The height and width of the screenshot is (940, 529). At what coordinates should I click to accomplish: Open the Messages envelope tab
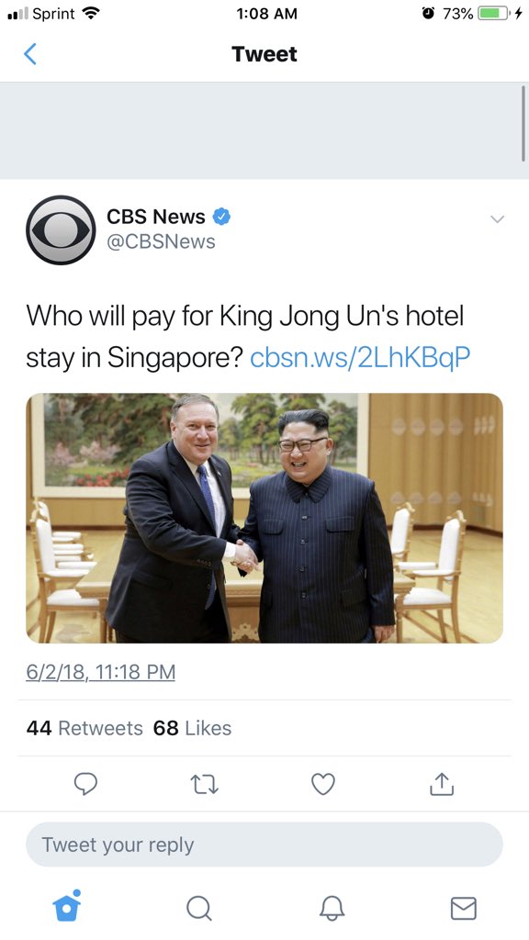point(464,908)
